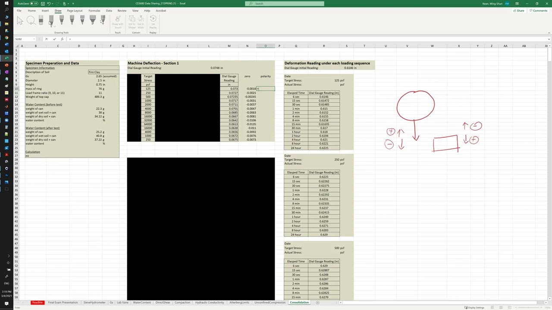
Task: Select the arrow Select Objects tool
Action: coord(20,20)
